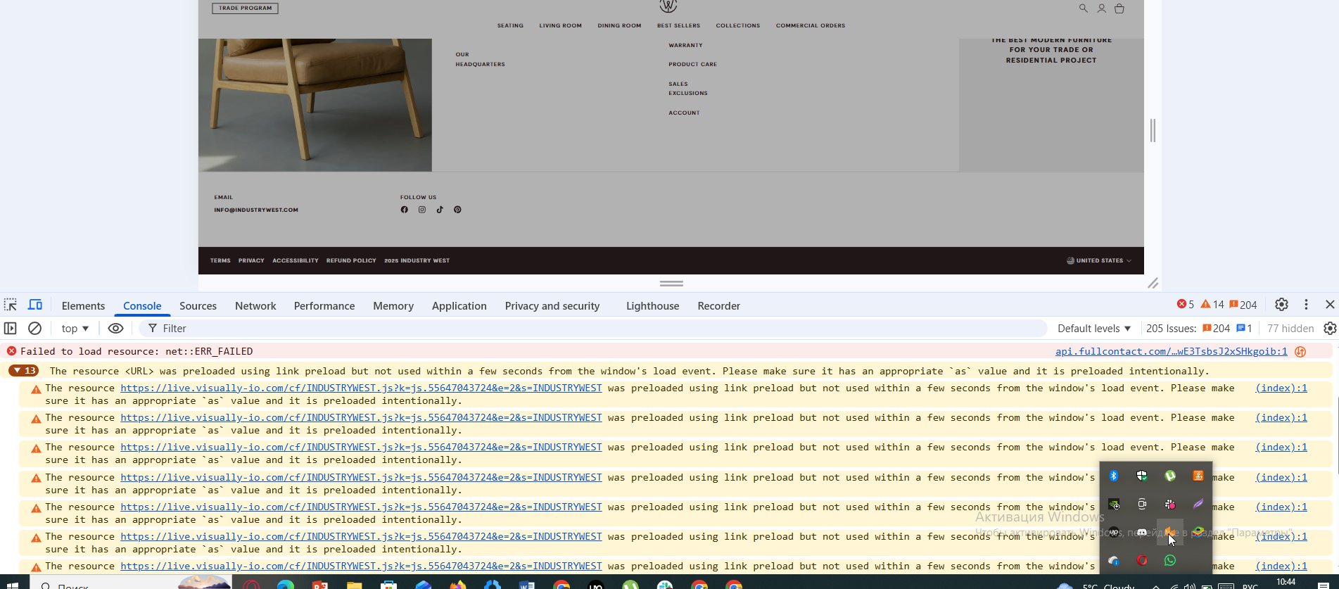Open the Best Sellers menu item

(x=679, y=25)
